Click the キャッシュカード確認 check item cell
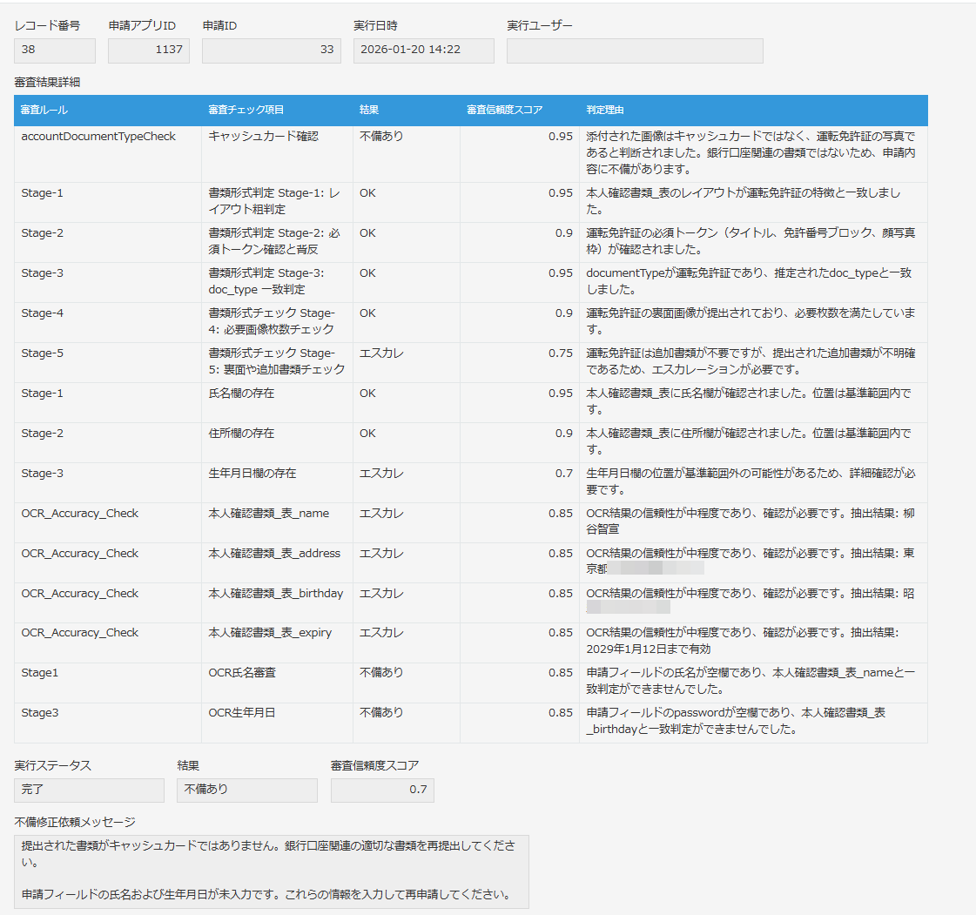The image size is (976, 915). pos(277,154)
